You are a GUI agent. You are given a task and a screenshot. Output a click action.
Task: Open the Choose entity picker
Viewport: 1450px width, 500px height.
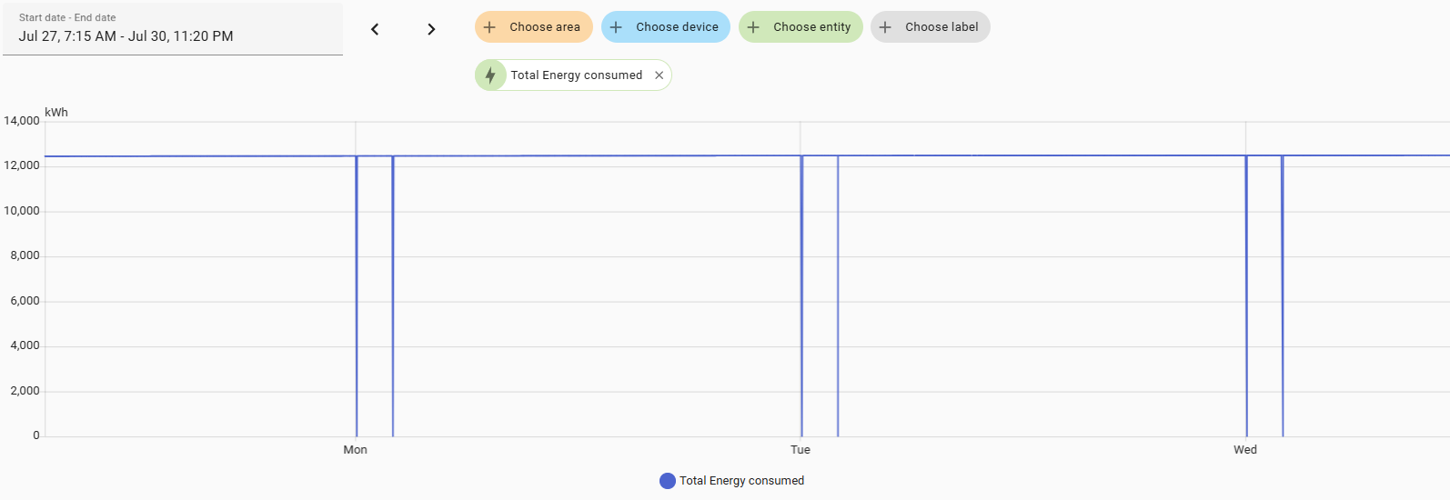point(801,27)
